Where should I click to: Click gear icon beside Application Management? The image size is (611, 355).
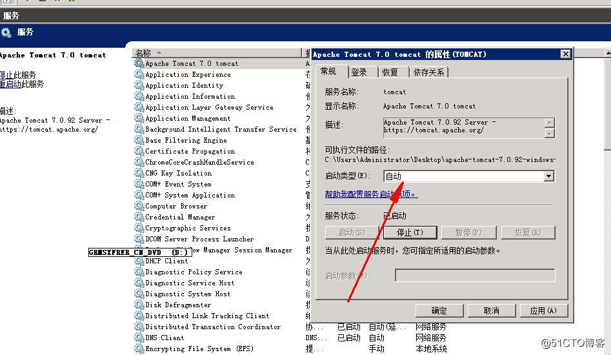(139, 117)
